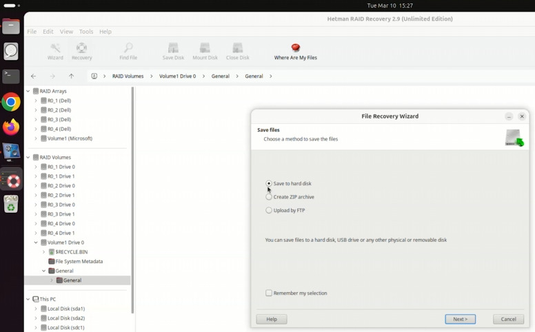This screenshot has height=332, width=535.
Task: Open the File menu
Action: click(x=32, y=32)
